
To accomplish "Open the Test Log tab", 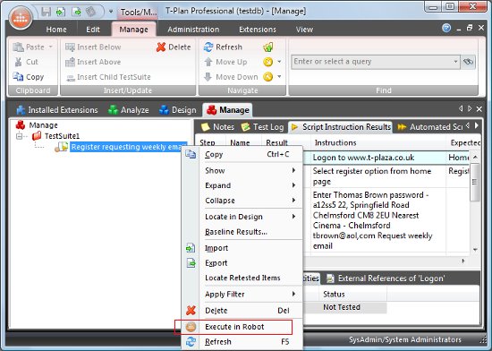I will click(262, 127).
